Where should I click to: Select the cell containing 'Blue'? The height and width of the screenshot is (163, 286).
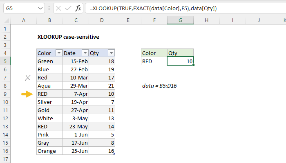49,70
